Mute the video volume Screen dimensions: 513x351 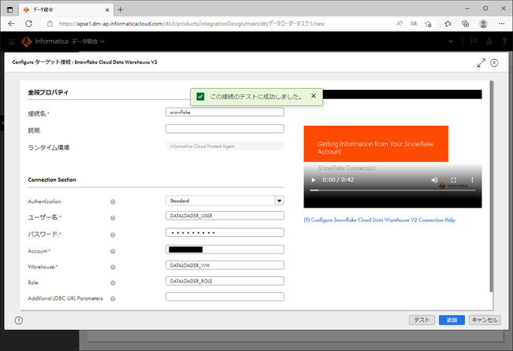point(434,180)
